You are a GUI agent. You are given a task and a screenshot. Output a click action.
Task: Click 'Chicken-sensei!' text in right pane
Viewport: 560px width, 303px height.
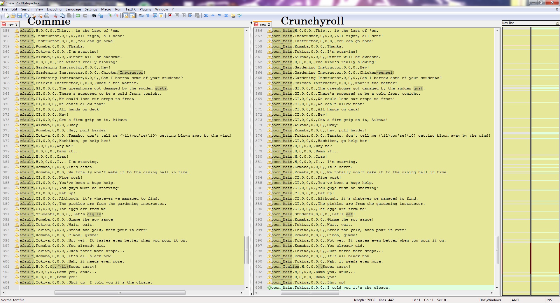click(377, 73)
